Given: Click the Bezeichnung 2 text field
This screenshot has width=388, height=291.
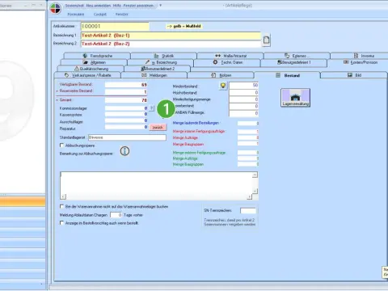Looking at the screenshot, I should coord(171,44).
